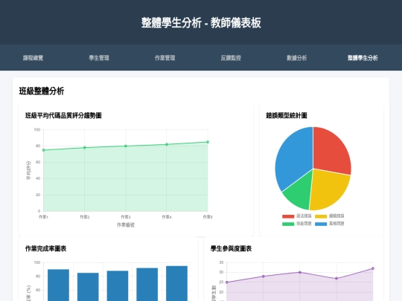
Task: Select the 作業2 point on the green trend line
Action: pyautogui.click(x=85, y=148)
